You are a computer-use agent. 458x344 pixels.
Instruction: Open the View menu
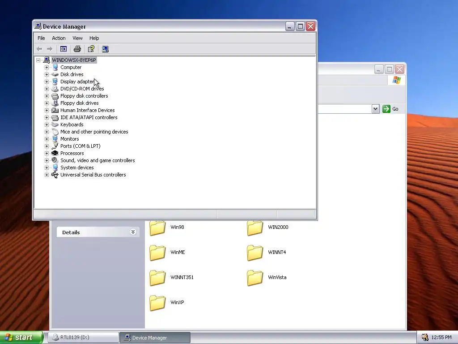pos(77,38)
